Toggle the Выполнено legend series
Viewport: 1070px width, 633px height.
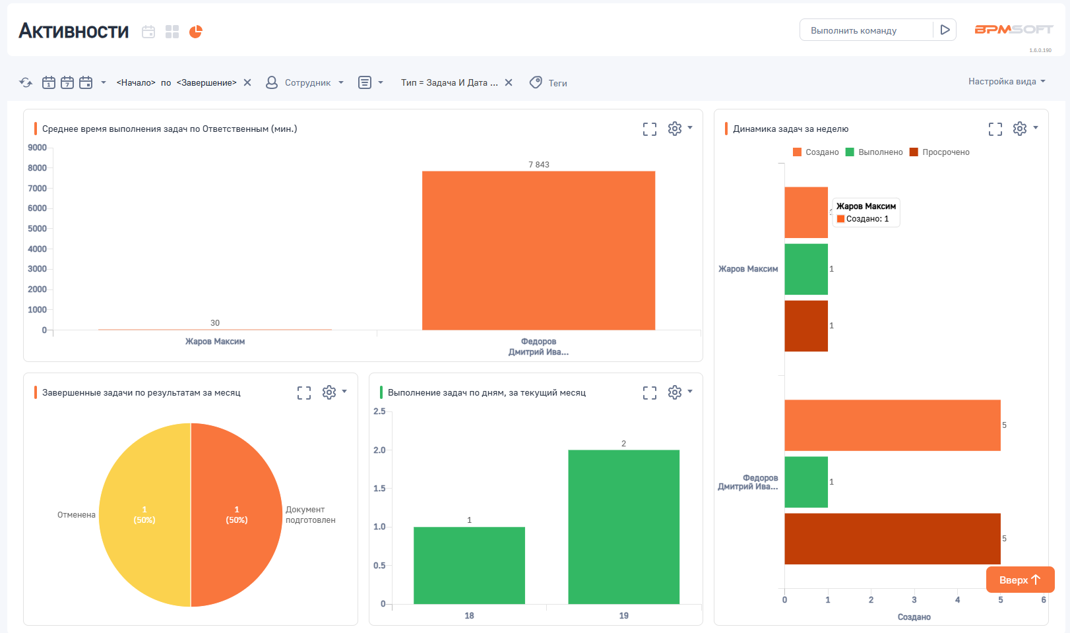874,152
